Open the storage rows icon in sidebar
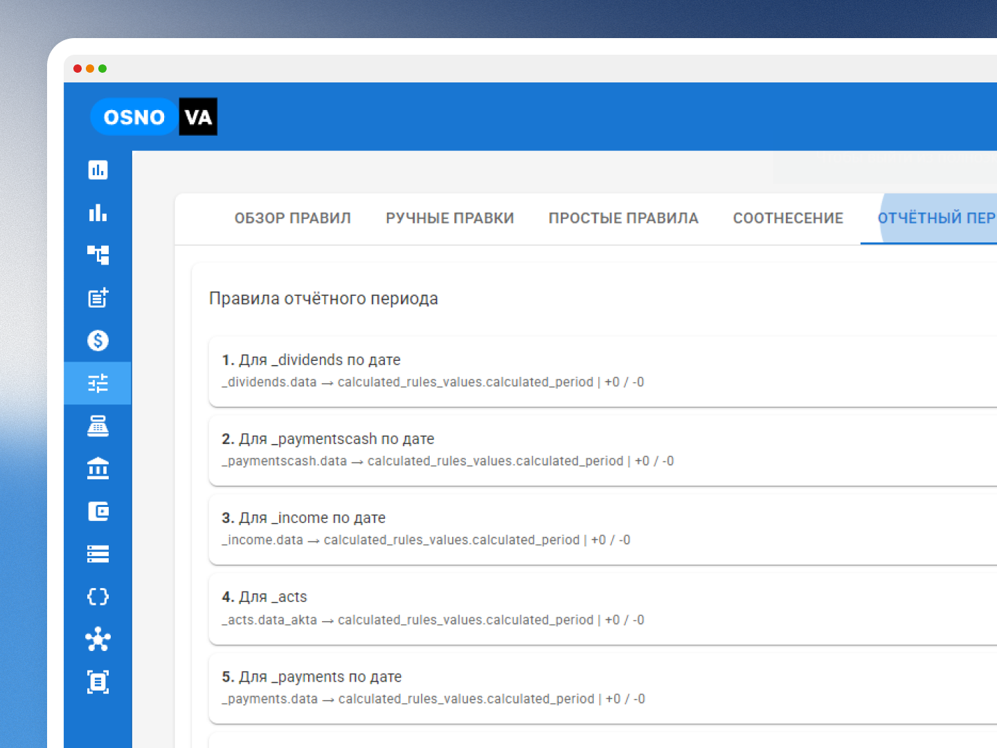The image size is (997, 748). tap(98, 554)
